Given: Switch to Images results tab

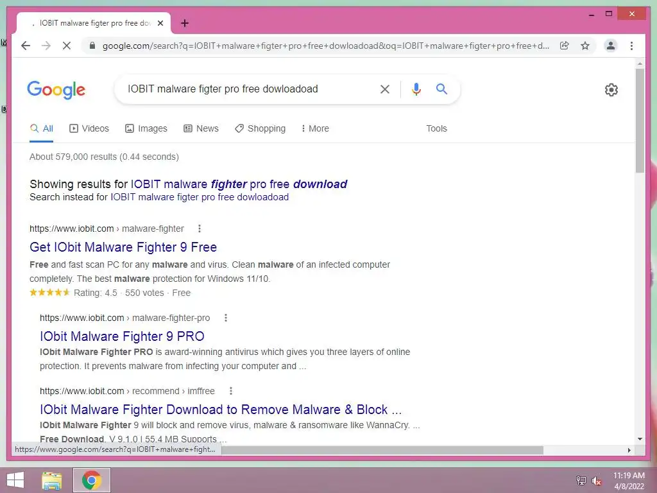Looking at the screenshot, I should point(146,128).
